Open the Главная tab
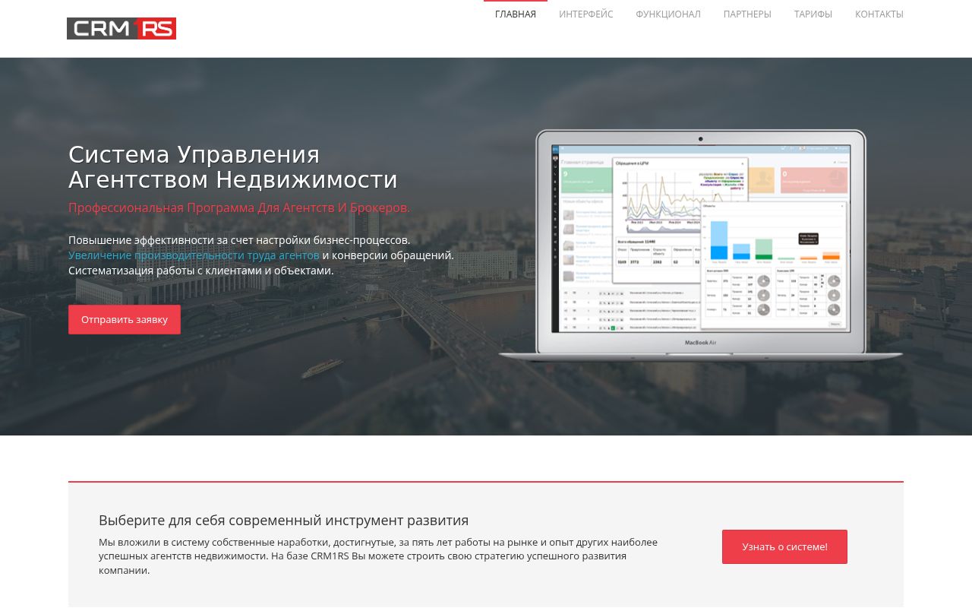The height and width of the screenshot is (608, 972). (x=515, y=14)
